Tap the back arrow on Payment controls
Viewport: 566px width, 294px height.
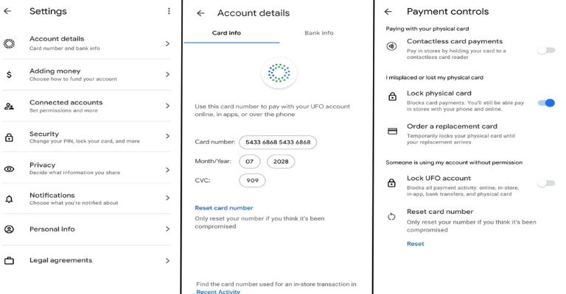(x=388, y=12)
